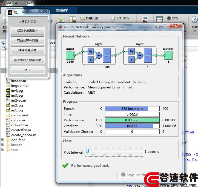Click the face folder icon
This screenshot has width=198, height=187.
pyautogui.click(x=8, y=149)
